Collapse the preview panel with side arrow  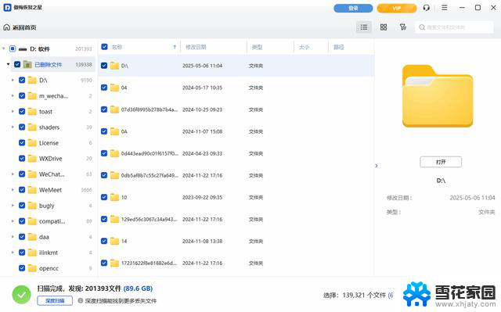pos(377,166)
